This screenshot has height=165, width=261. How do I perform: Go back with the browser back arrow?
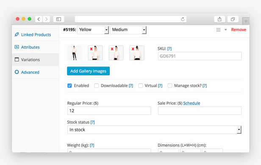(39, 19)
